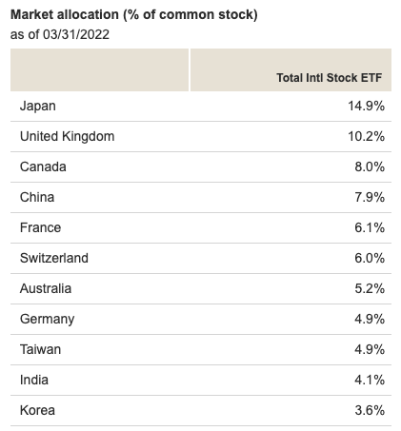401x431 pixels.
Task: Click the Market allocation heading text
Action: [x=133, y=15]
